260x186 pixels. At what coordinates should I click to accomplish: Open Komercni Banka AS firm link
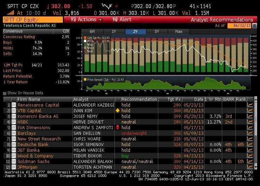[x=38, y=116]
